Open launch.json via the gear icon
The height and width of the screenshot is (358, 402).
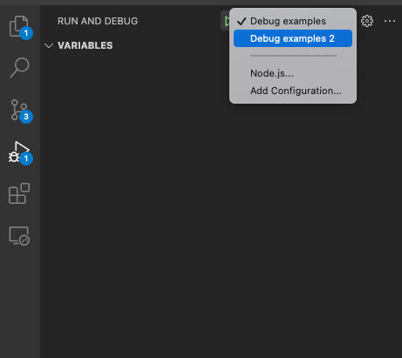point(367,21)
